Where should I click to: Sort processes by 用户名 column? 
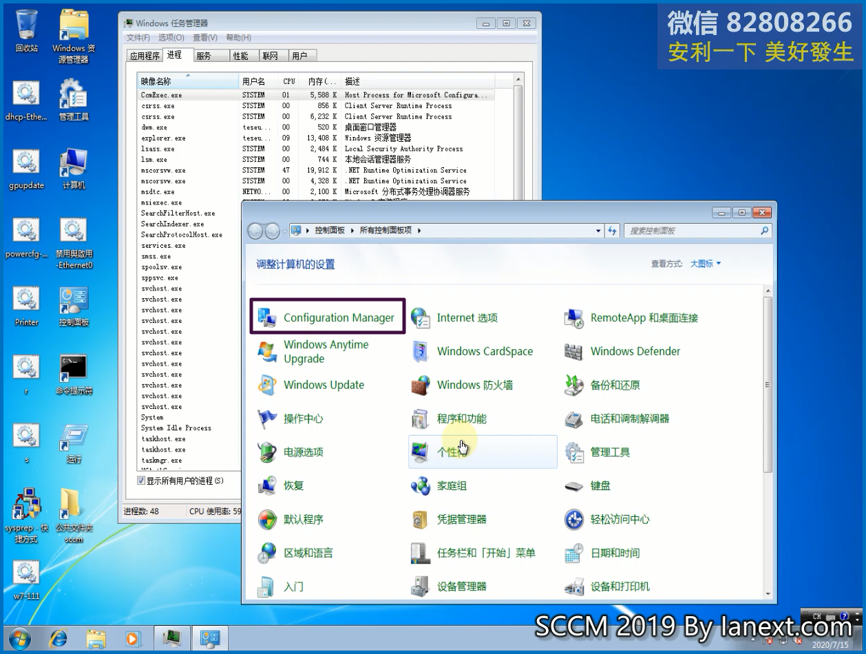click(259, 81)
